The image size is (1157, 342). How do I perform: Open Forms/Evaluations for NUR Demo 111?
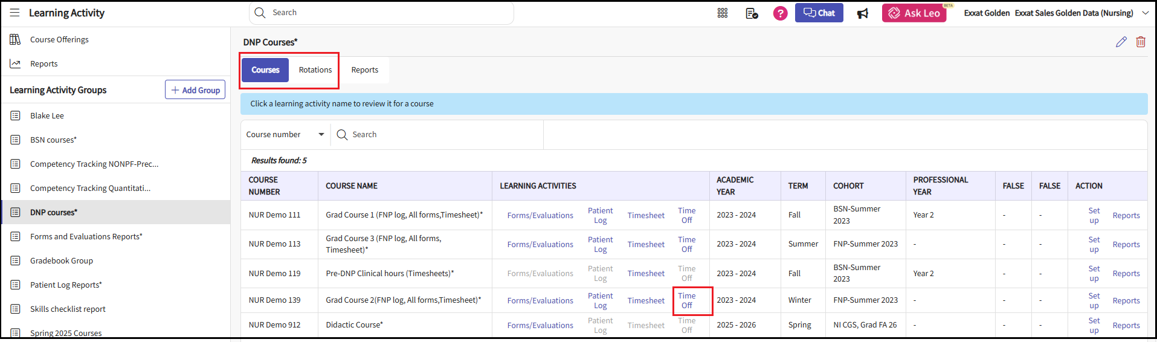click(540, 215)
